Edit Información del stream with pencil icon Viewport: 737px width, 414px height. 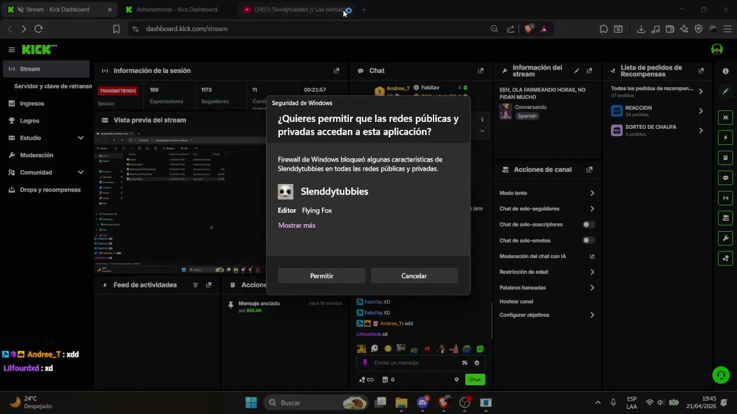(576, 71)
